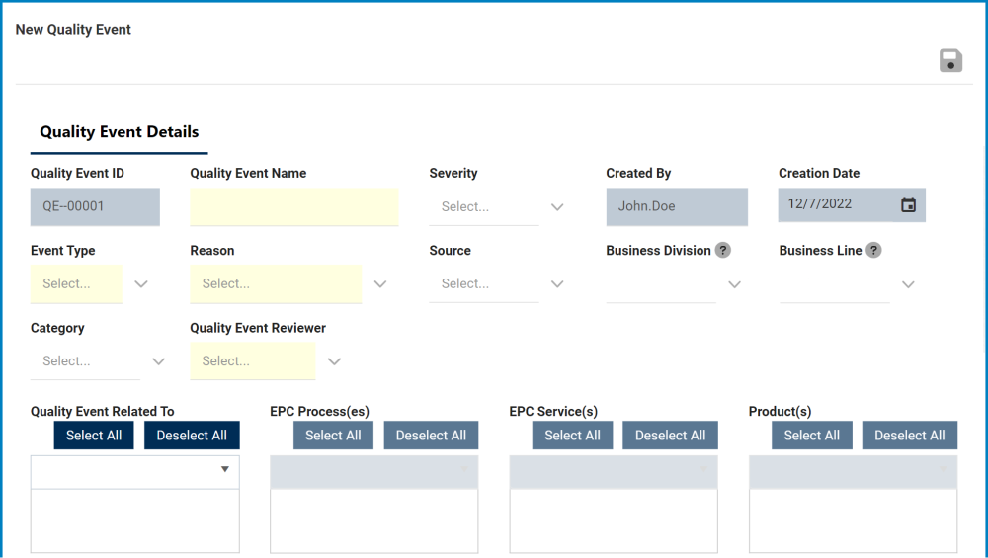Expand the Severity dropdown
The image size is (988, 558).
(x=557, y=207)
